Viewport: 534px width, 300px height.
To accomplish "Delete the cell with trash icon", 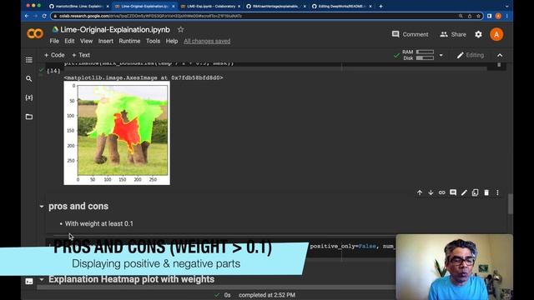I will pyautogui.click(x=486, y=192).
